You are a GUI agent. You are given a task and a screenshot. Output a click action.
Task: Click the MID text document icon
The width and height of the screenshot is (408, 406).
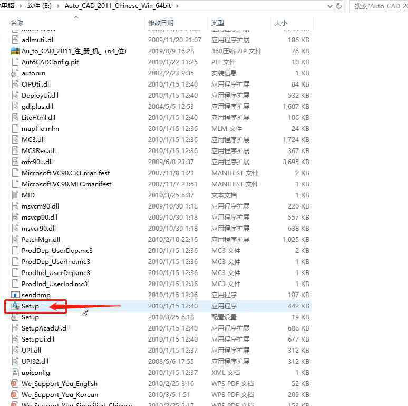point(15,195)
